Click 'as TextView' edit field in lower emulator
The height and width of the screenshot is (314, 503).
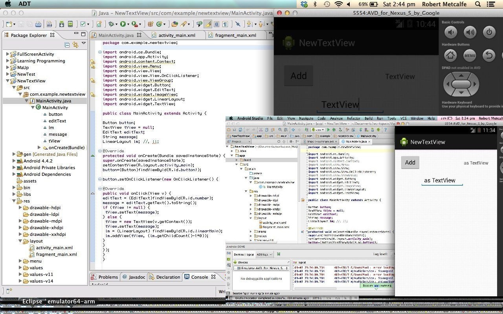coord(442,181)
